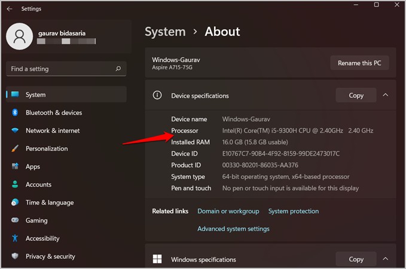Viewport: 406px width, 269px height.
Task: Go to Privacy & security settings
Action: point(66,256)
